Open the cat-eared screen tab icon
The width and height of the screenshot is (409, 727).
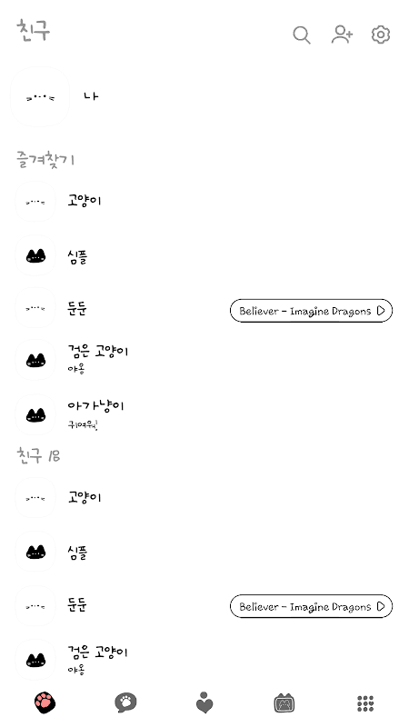284,702
